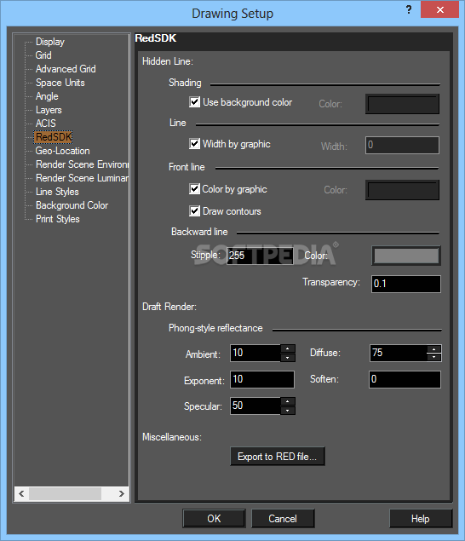The height and width of the screenshot is (541, 465).
Task: Click tree panel scroll left arrow
Action: [x=21, y=494]
